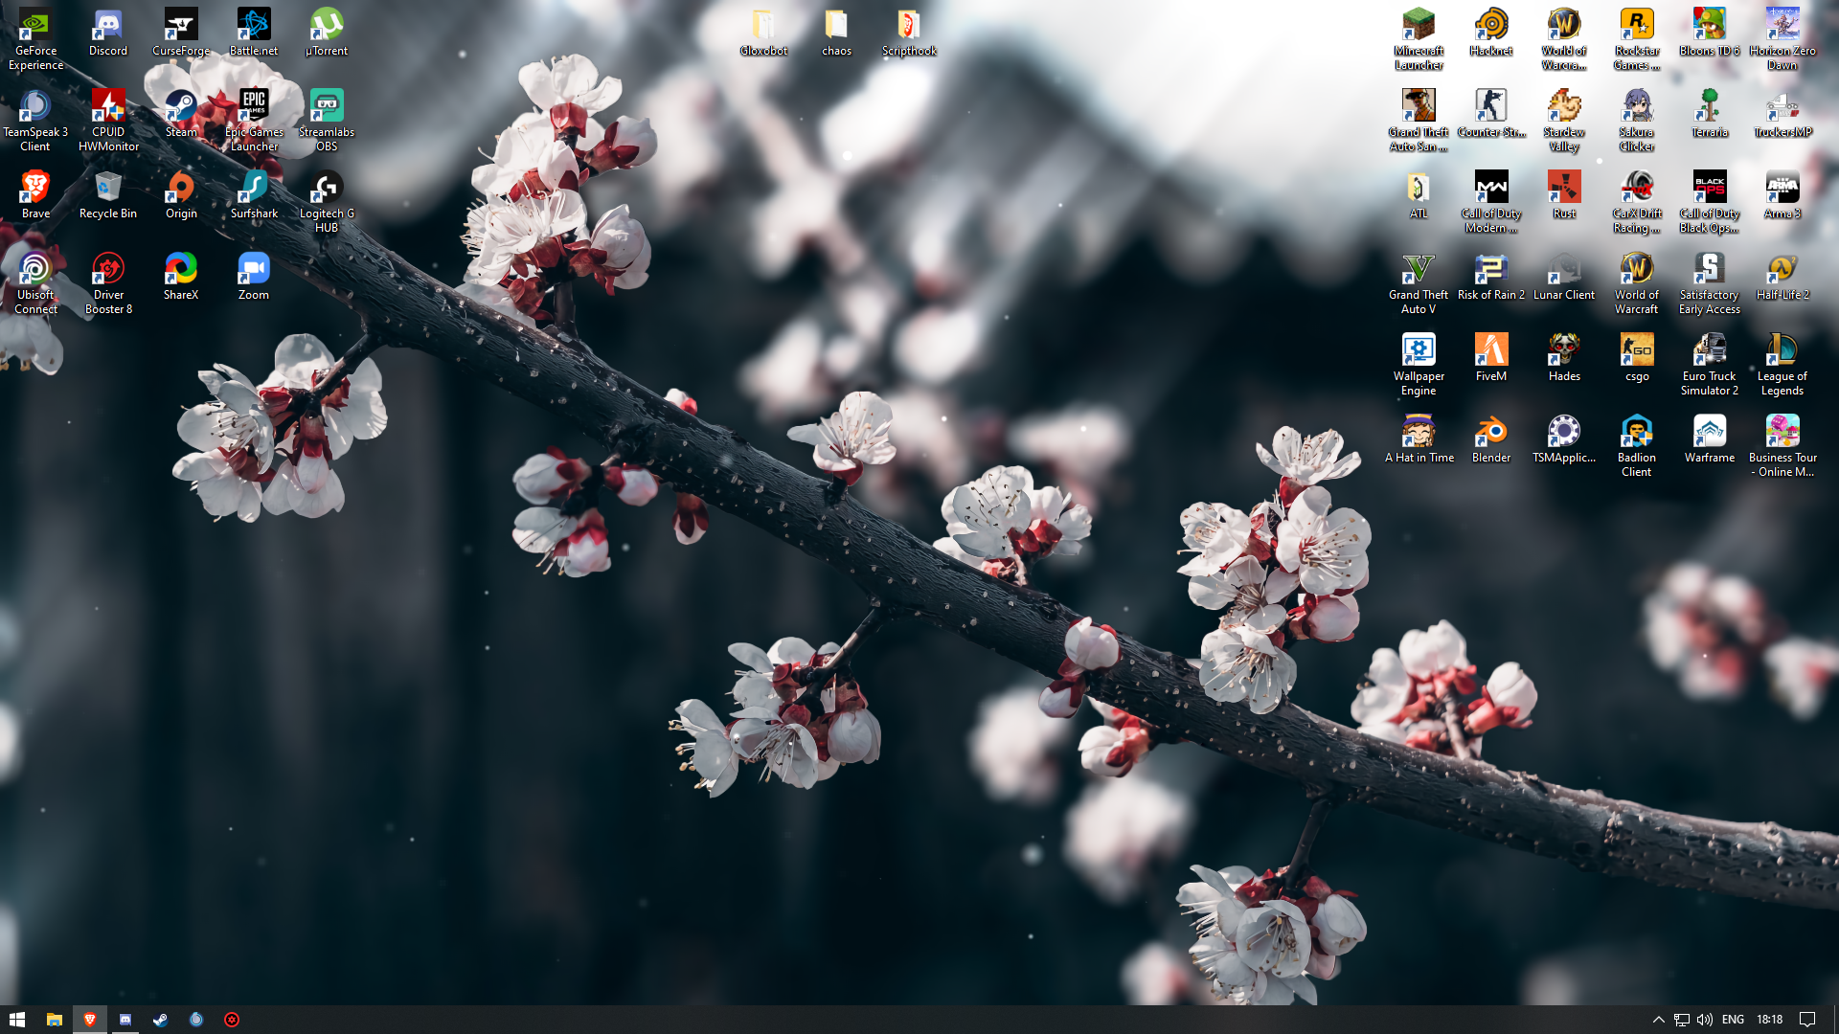1839x1034 pixels.
Task: Select the FiveM desktop icon
Action: (1491, 357)
